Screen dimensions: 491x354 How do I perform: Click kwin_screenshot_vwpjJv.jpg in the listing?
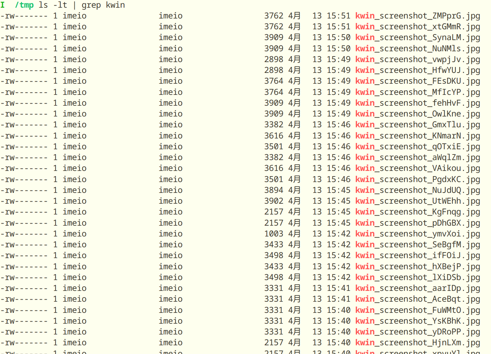[x=418, y=60]
